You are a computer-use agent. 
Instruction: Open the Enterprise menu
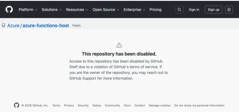(134, 10)
